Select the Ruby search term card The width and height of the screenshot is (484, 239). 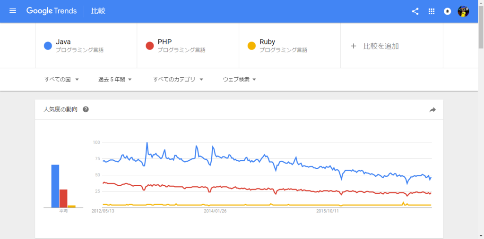tap(290, 46)
